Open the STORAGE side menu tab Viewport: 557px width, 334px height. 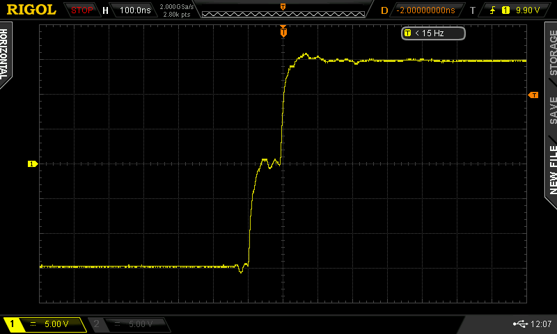pyautogui.click(x=553, y=57)
